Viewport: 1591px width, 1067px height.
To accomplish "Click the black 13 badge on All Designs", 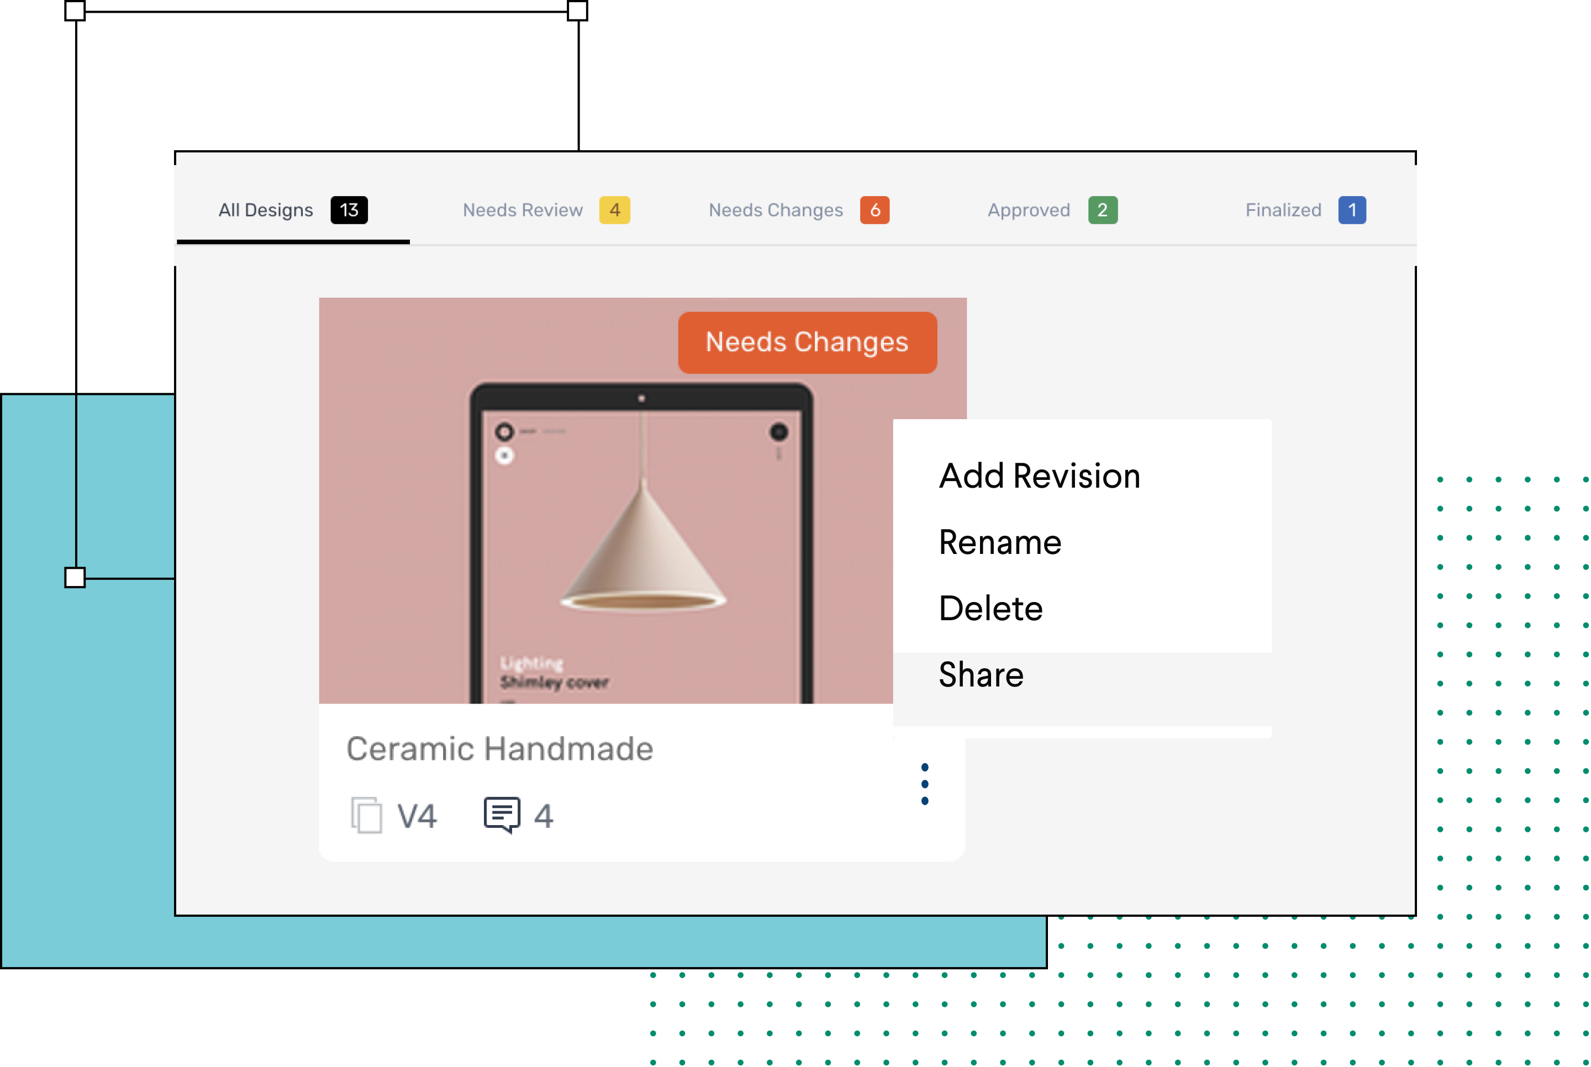I will [349, 210].
